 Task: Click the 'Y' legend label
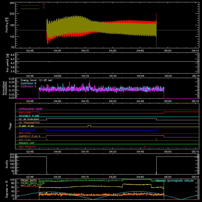pyautogui.click(x=44, y=8)
